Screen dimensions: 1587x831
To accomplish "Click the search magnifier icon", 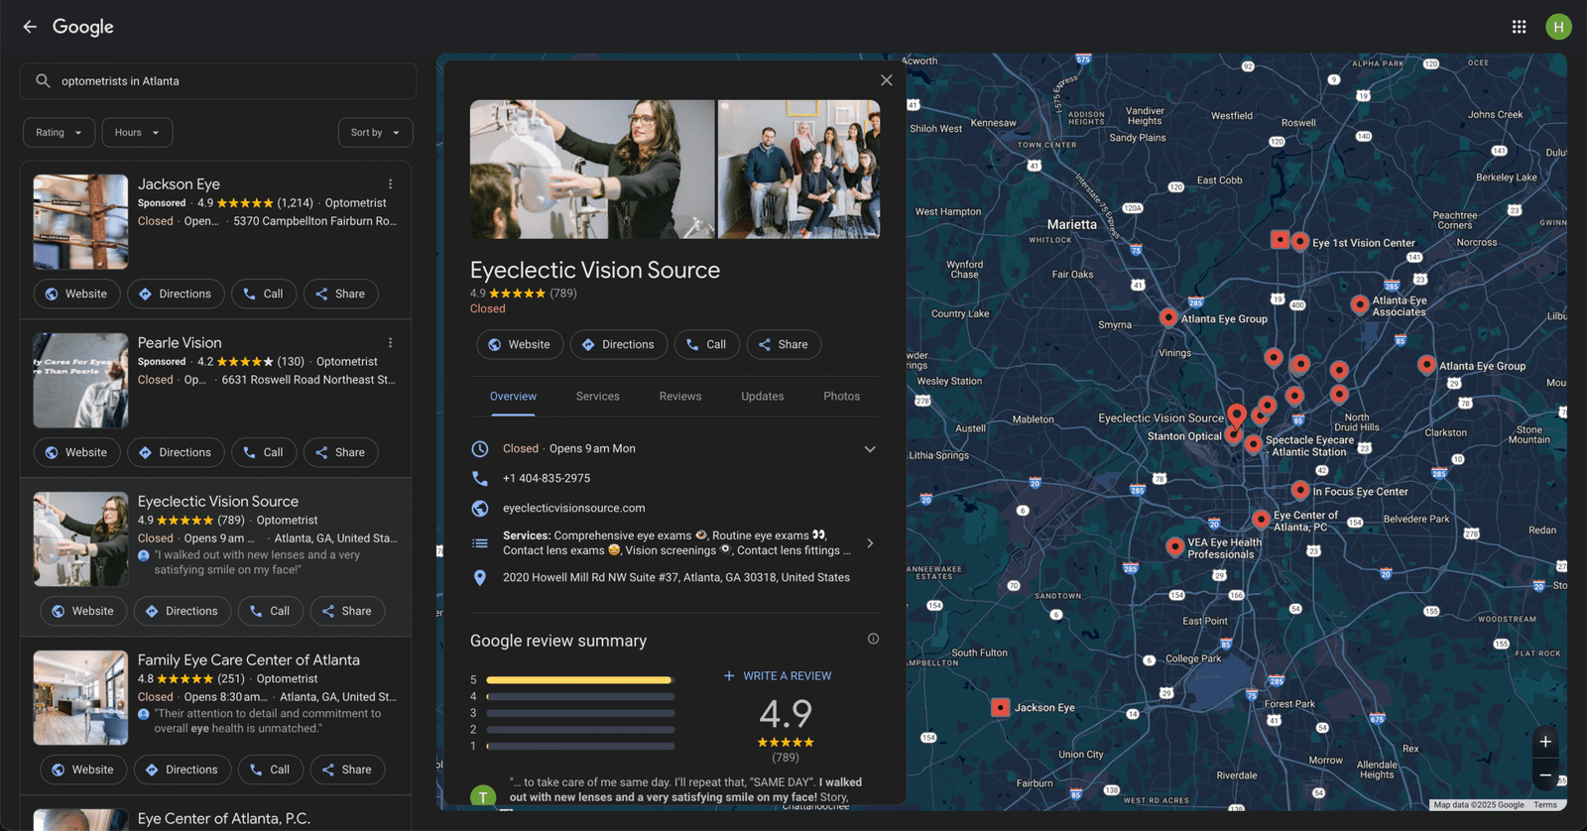I will (x=43, y=81).
